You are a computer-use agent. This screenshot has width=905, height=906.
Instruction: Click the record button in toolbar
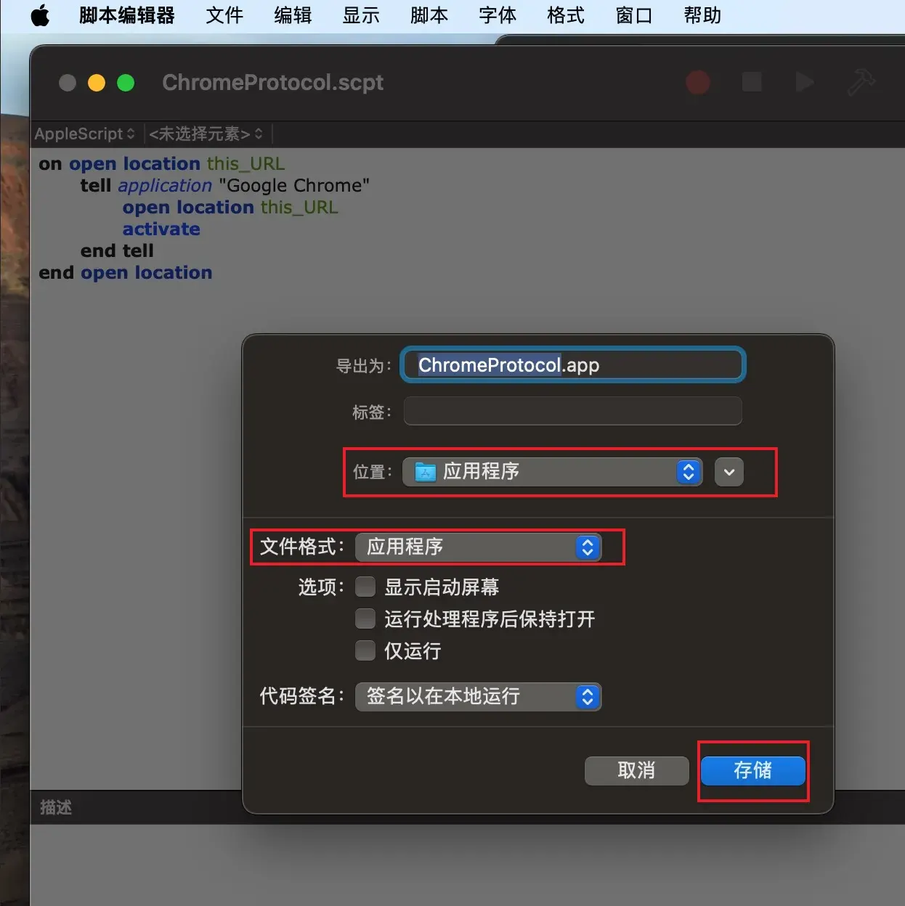pos(698,82)
